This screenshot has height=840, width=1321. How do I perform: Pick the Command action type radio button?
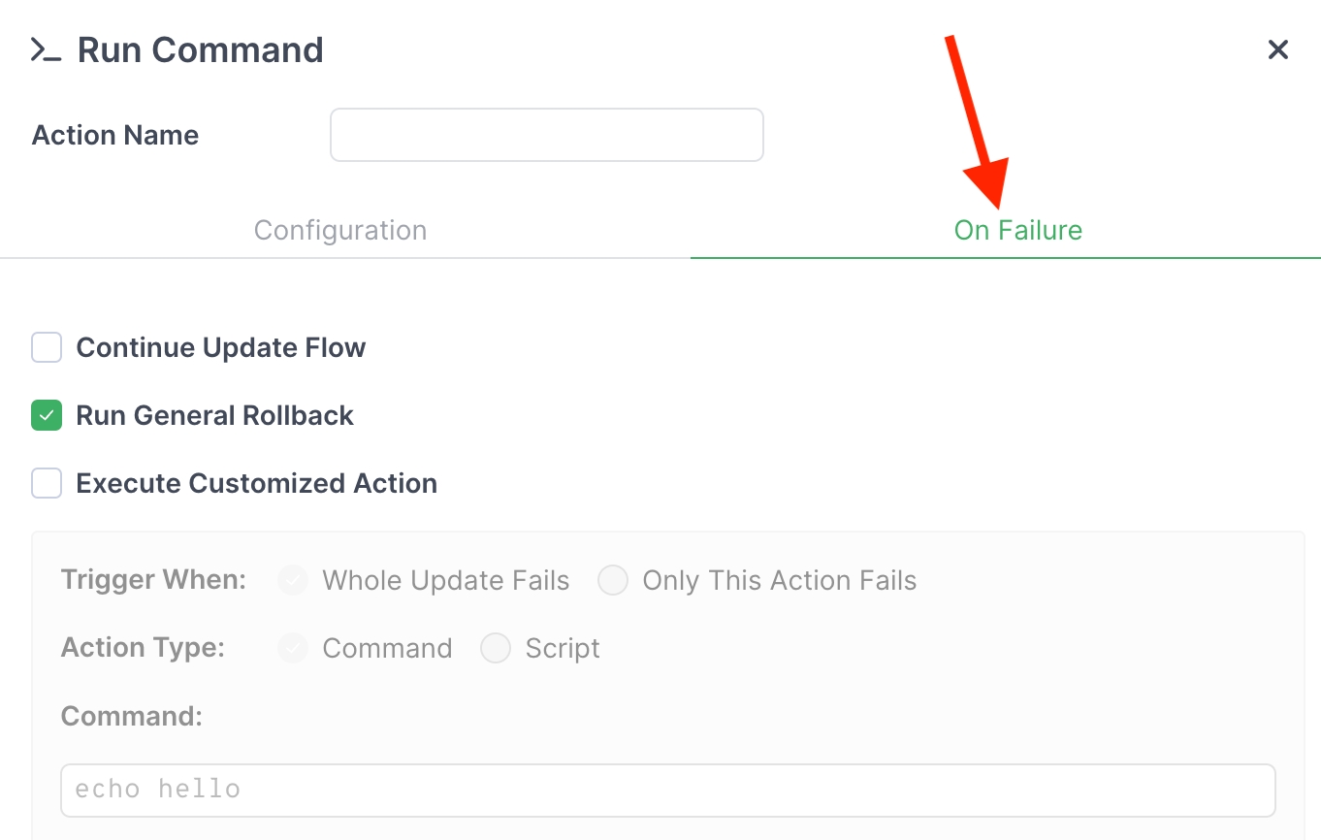coord(293,648)
